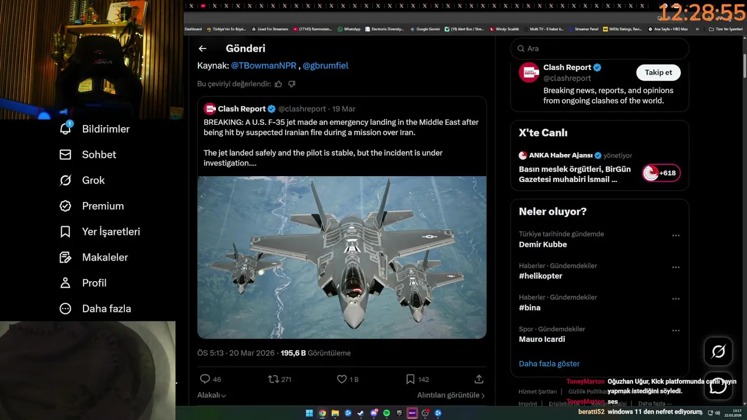747x420 pixels.
Task: Open Yer İşaretleri bookmarks
Action: coord(99,232)
